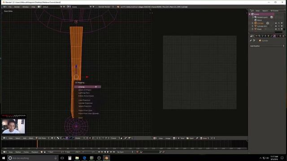Choose Unwrap in the UV Mapping menu
This screenshot has height=161, width=287.
[x=87, y=87]
